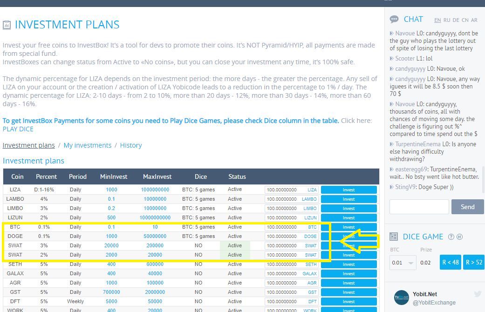
Task: Click Invest for the LIZUN row
Action: point(348,217)
